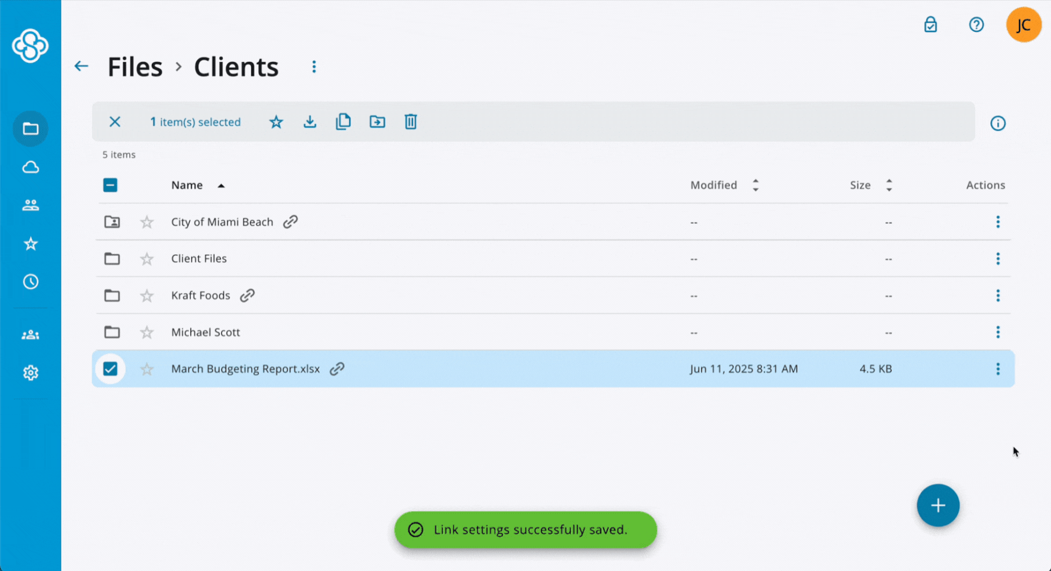1051x571 pixels.
Task: Go to Files breadcrumb link
Action: [x=135, y=67]
